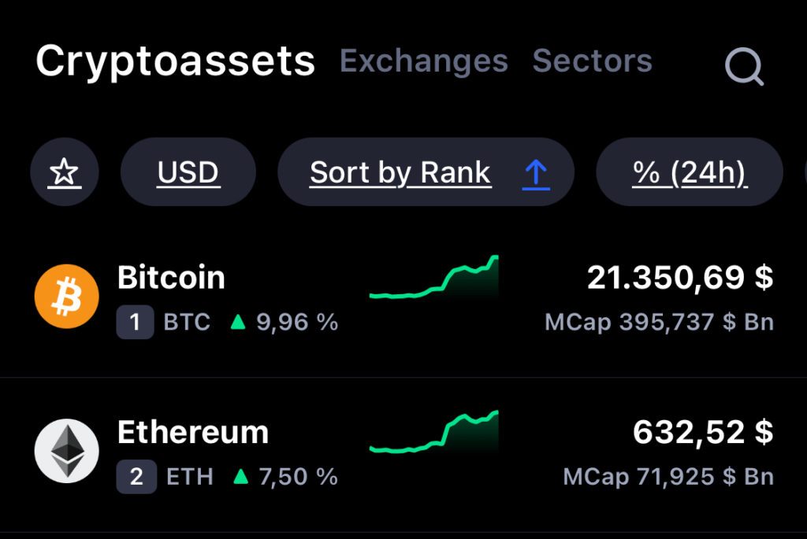Switch to the Sectors tab
The image size is (807, 539).
click(x=593, y=61)
